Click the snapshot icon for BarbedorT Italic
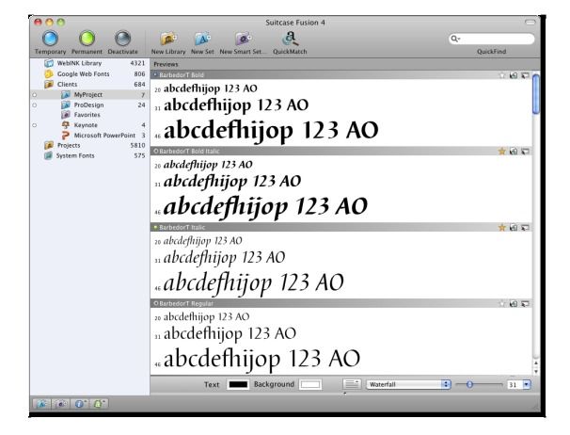Image resolution: width=570 pixels, height=435 pixels. tap(514, 228)
